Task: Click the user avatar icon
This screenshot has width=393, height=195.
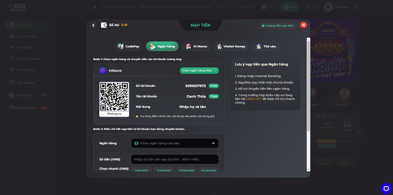Action: tap(328, 7)
